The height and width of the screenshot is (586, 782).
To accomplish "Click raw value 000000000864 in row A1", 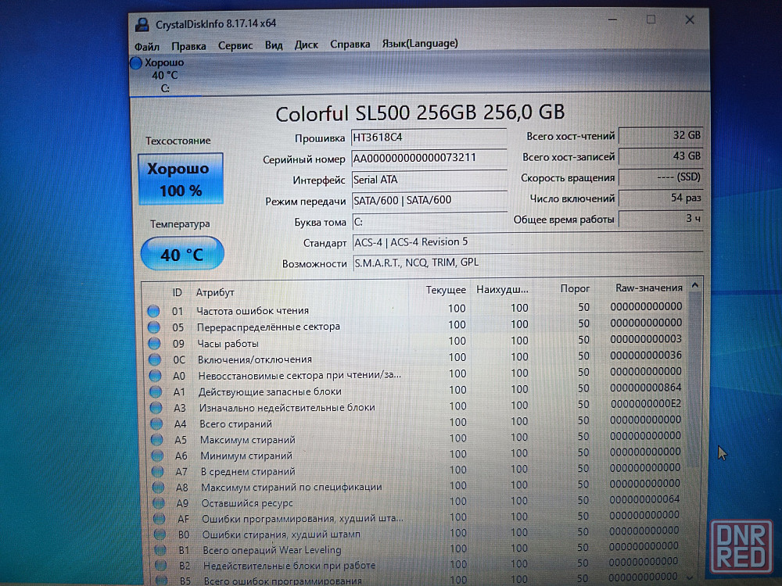I will point(645,388).
